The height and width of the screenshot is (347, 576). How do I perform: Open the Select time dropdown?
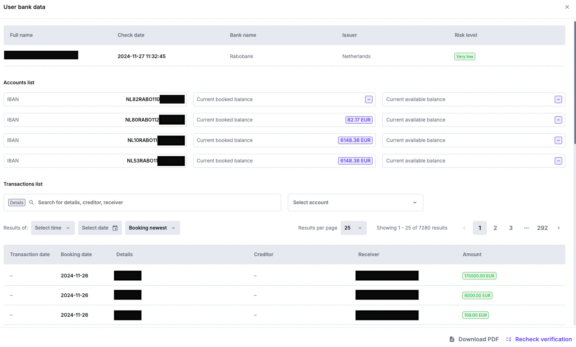53,228
